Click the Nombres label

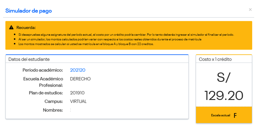[53, 110]
